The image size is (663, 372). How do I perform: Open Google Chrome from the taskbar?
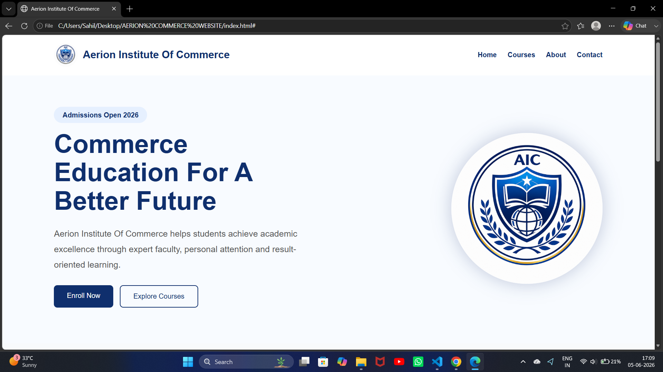456,362
